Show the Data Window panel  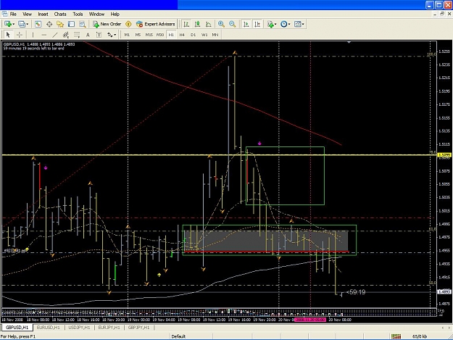click(x=49, y=24)
